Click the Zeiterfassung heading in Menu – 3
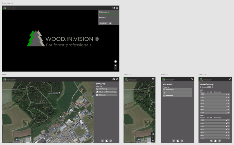Screen dimensions: 234x145 [207, 84]
